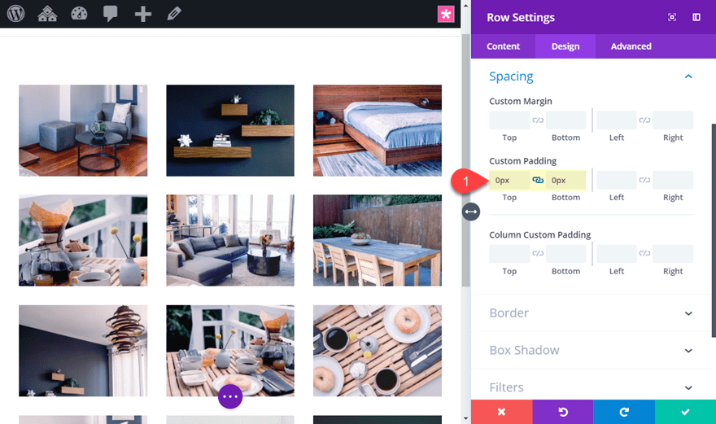Link Column Custom Padding left and right

(644, 253)
